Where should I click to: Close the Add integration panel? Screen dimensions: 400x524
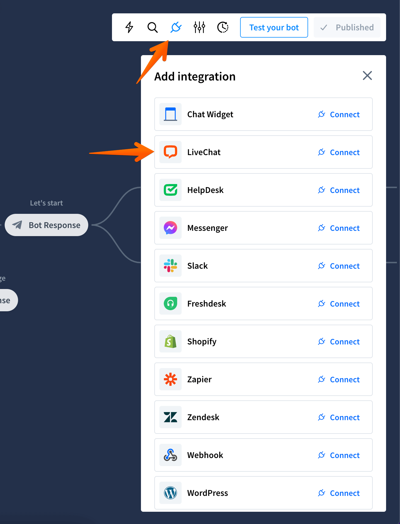[x=367, y=75]
